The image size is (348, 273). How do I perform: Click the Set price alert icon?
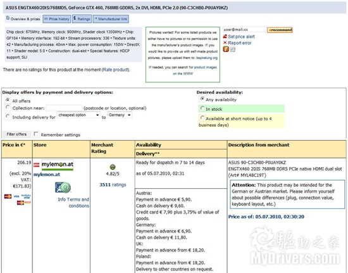(x=225, y=36)
